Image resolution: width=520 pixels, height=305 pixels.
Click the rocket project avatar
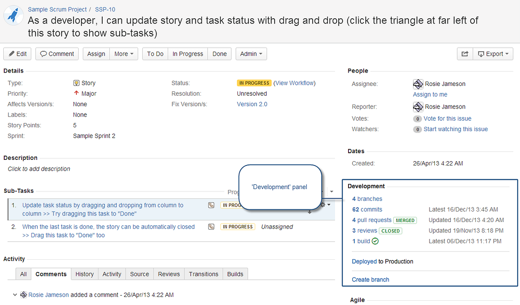13,16
